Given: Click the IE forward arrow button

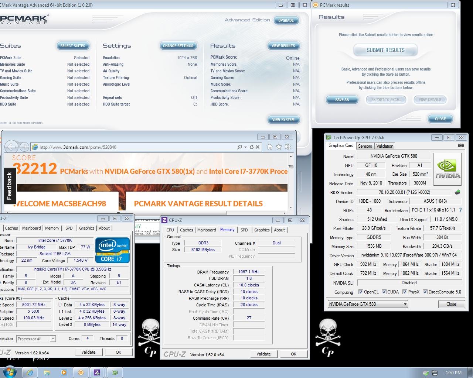Looking at the screenshot, I should coord(24,147).
